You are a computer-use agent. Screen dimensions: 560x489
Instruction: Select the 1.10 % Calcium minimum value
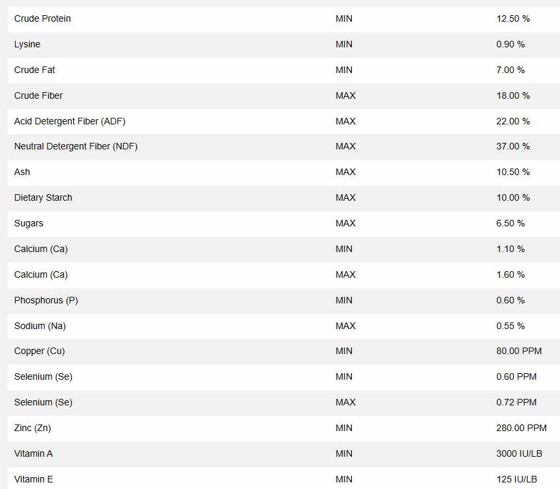point(510,249)
